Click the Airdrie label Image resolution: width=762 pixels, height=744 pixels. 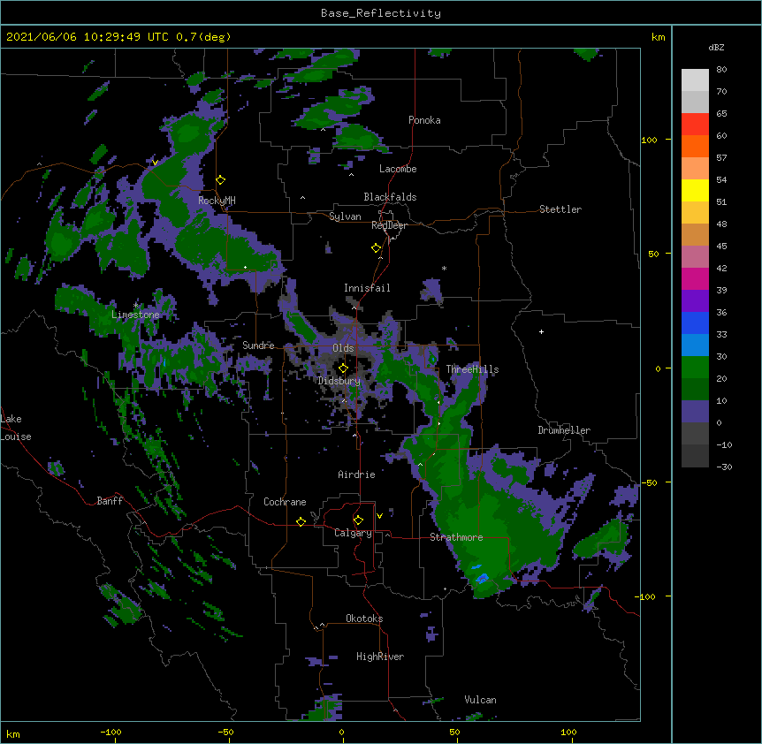pos(356,474)
